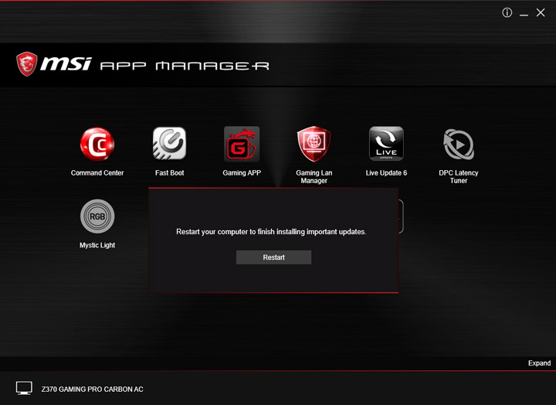Click the 'Command Center' label

click(97, 173)
